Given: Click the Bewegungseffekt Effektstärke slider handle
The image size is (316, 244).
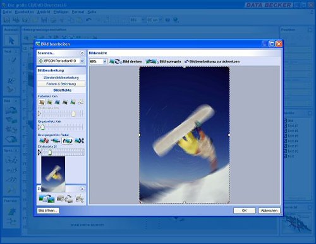Looking at the screenshot, I should (x=50, y=152).
